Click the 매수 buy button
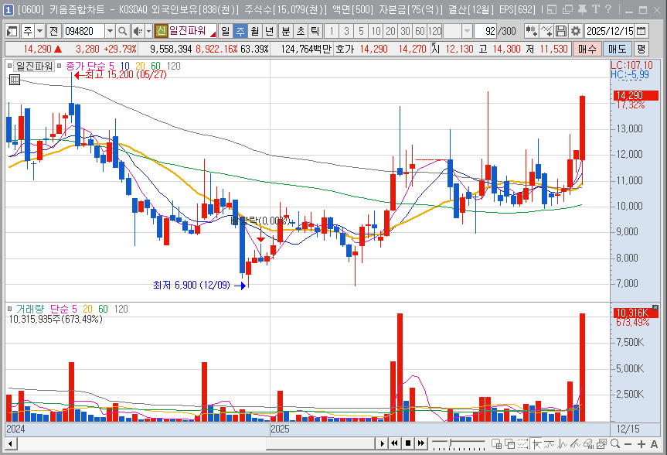Viewport: 667px width, 455px height. click(x=587, y=49)
